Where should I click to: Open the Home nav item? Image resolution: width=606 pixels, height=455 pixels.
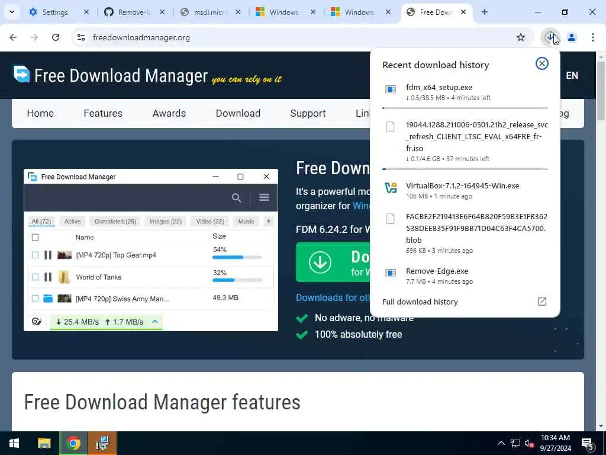pos(40,113)
